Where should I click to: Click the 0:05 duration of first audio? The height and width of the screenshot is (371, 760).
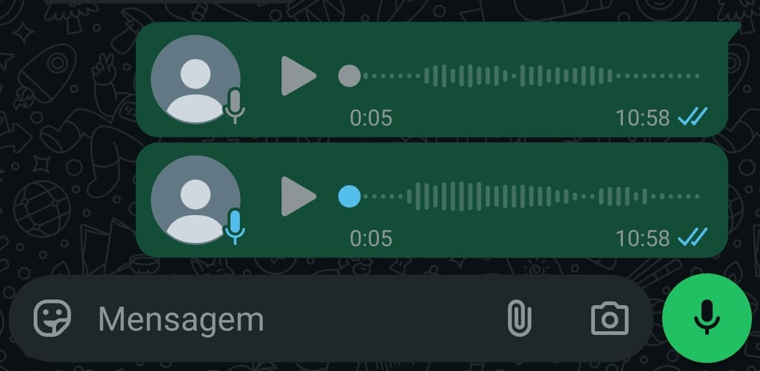point(371,117)
